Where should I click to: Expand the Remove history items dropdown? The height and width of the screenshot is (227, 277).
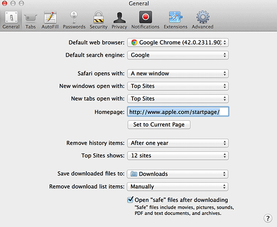point(178,143)
